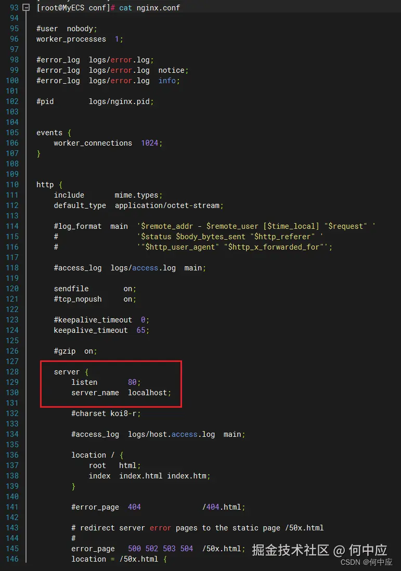Select 'worker_processes' directive text
This screenshot has height=571, width=401.
(x=71, y=39)
